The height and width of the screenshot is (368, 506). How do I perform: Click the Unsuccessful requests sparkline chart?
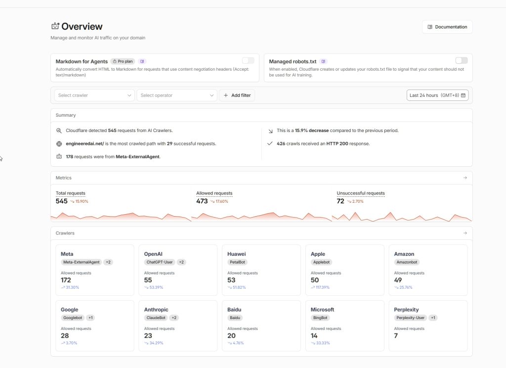tap(402, 217)
